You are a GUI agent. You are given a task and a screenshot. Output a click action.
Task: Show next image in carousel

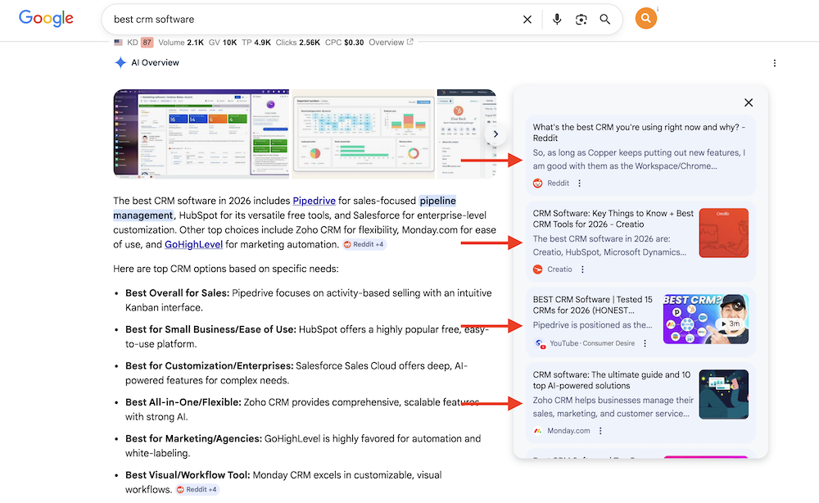[x=495, y=134]
